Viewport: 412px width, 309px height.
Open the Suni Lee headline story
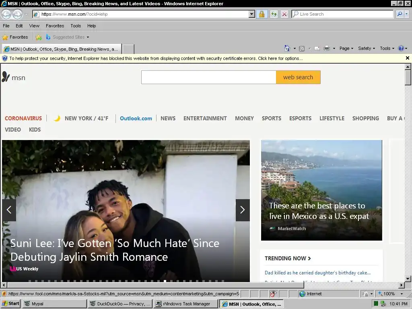[115, 250]
